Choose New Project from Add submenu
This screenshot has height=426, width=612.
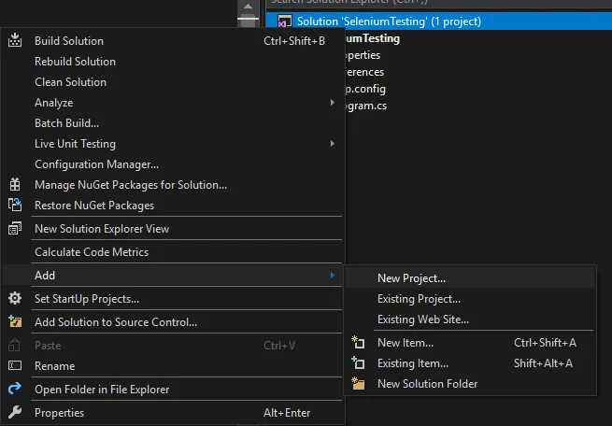click(411, 277)
